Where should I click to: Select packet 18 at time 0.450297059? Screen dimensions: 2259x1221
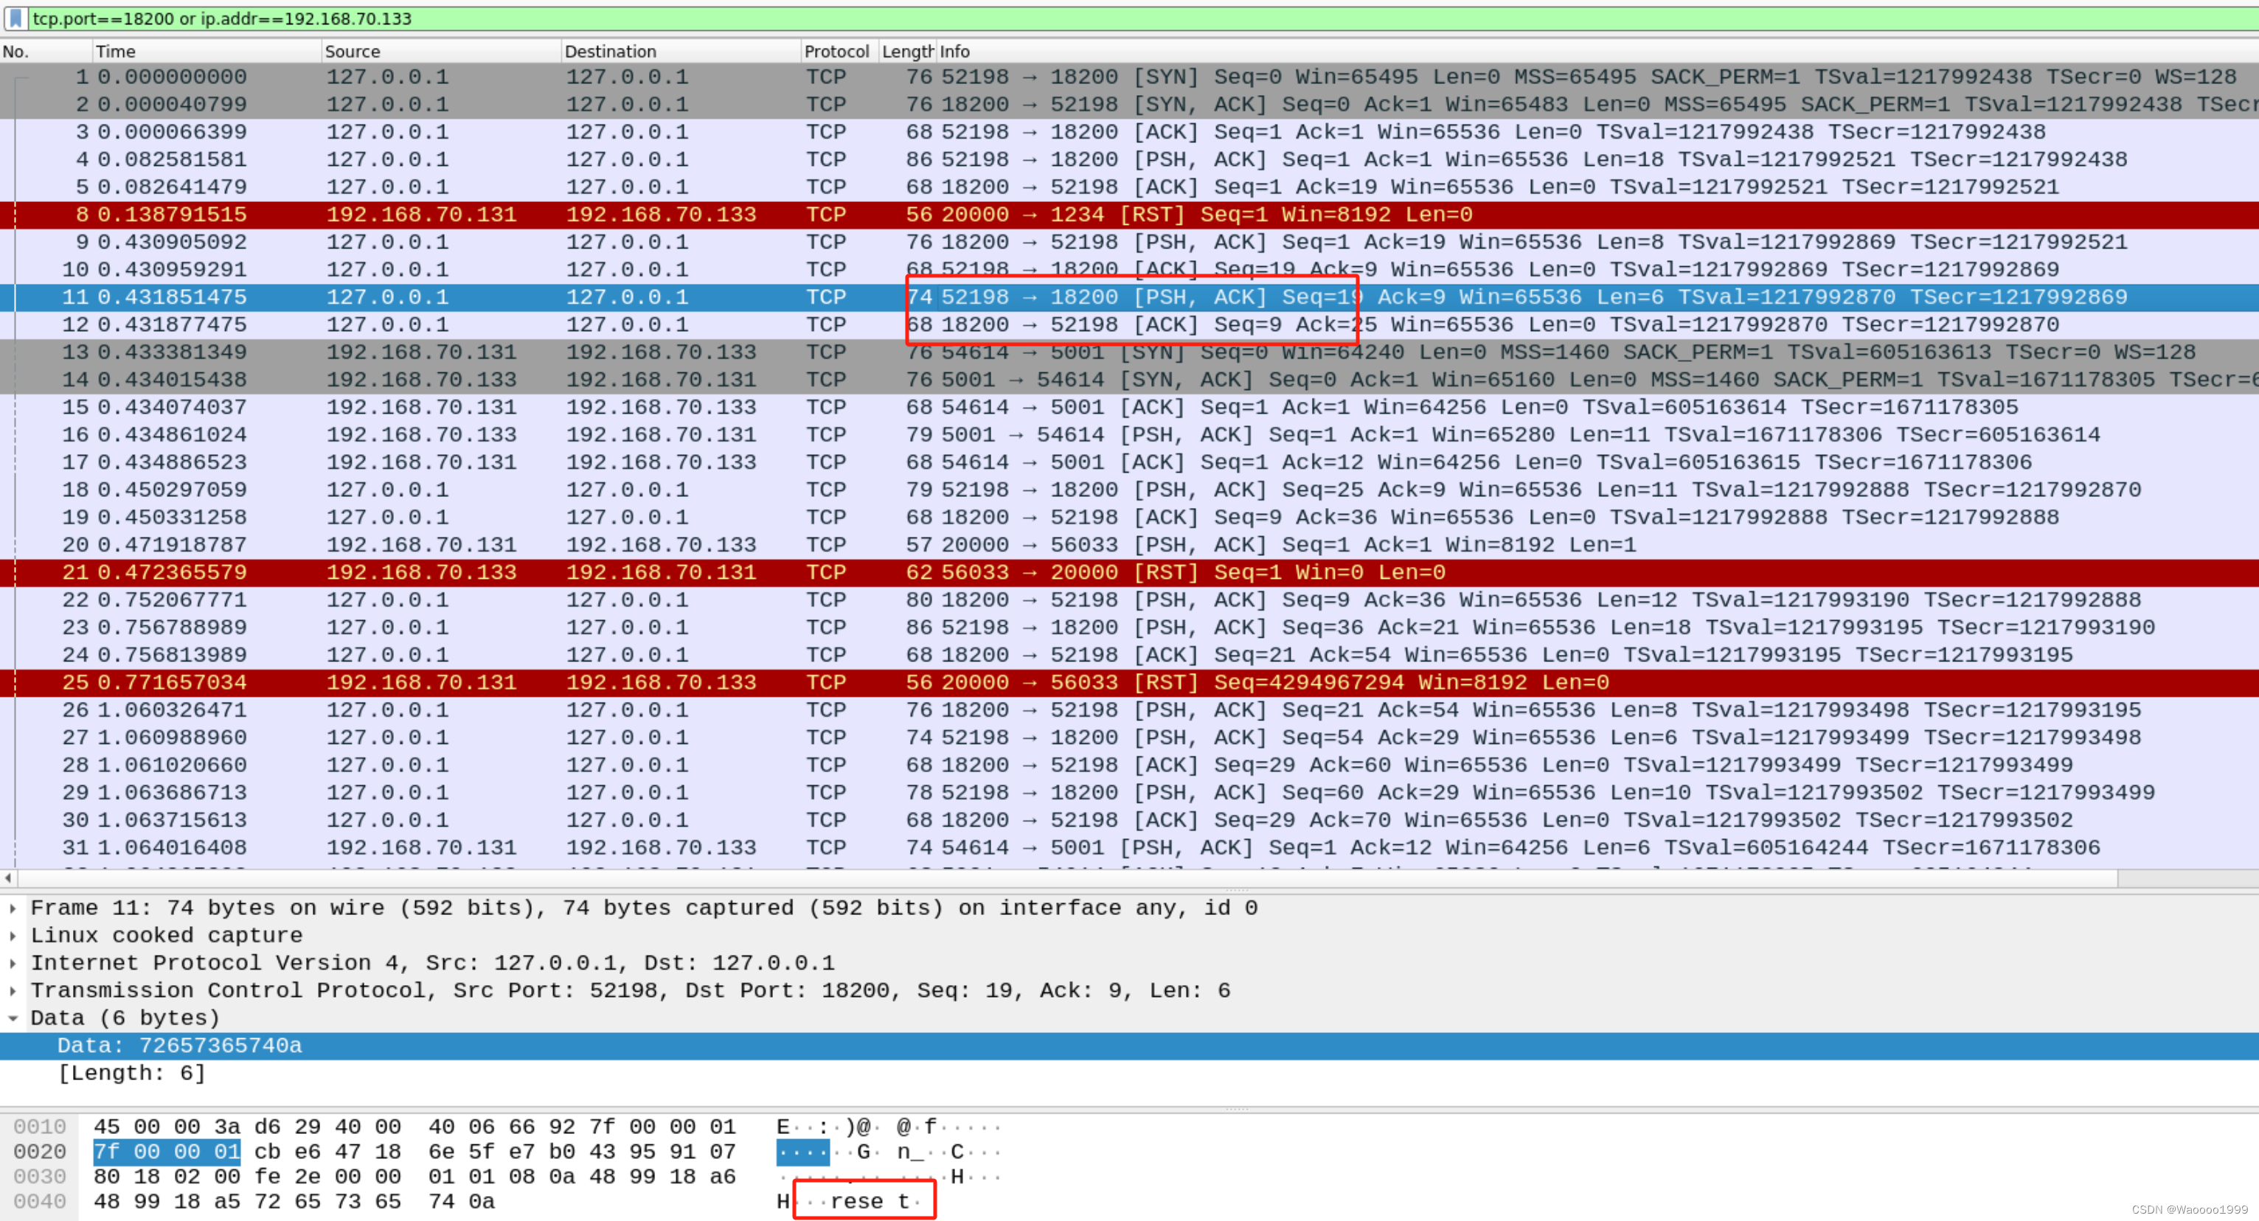click(x=1130, y=490)
